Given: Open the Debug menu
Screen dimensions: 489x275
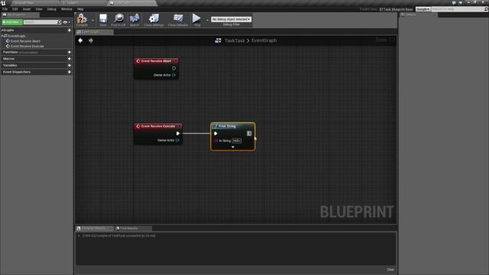Looking at the screenshot, I should [x=51, y=9].
